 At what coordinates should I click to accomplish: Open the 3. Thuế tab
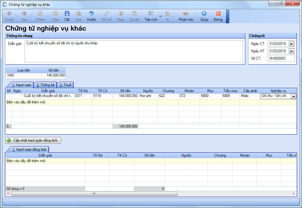(65, 85)
